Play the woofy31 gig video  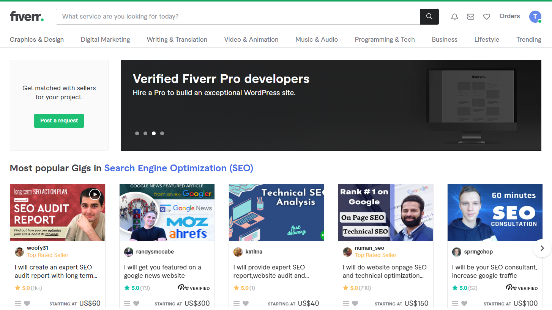(x=95, y=194)
